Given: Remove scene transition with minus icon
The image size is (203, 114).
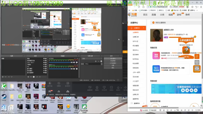Looking at the screenshot, I should pos(98,61).
